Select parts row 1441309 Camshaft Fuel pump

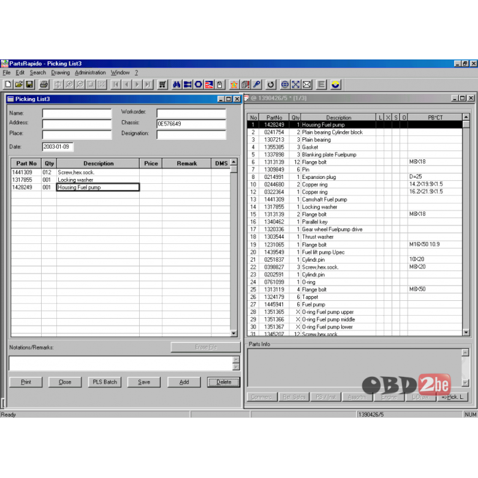pos(355,199)
